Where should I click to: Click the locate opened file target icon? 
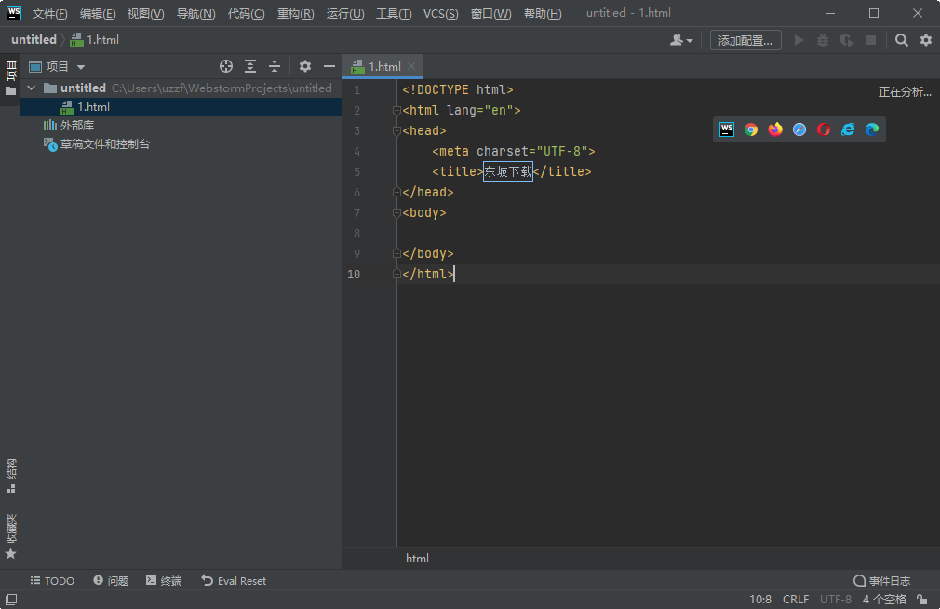click(x=226, y=67)
